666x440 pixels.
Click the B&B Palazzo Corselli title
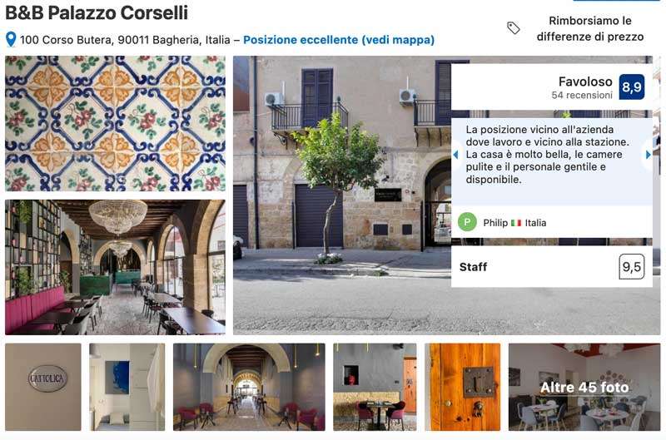(x=97, y=12)
